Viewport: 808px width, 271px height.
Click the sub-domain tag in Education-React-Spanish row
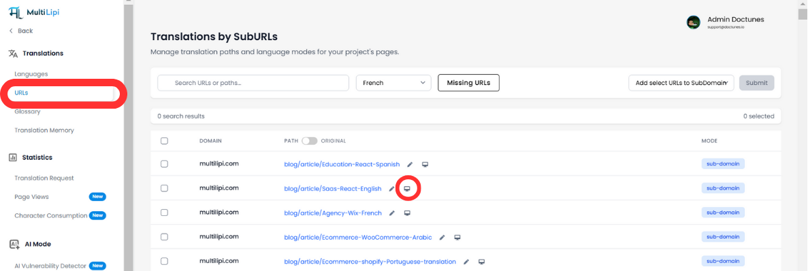[x=723, y=164]
